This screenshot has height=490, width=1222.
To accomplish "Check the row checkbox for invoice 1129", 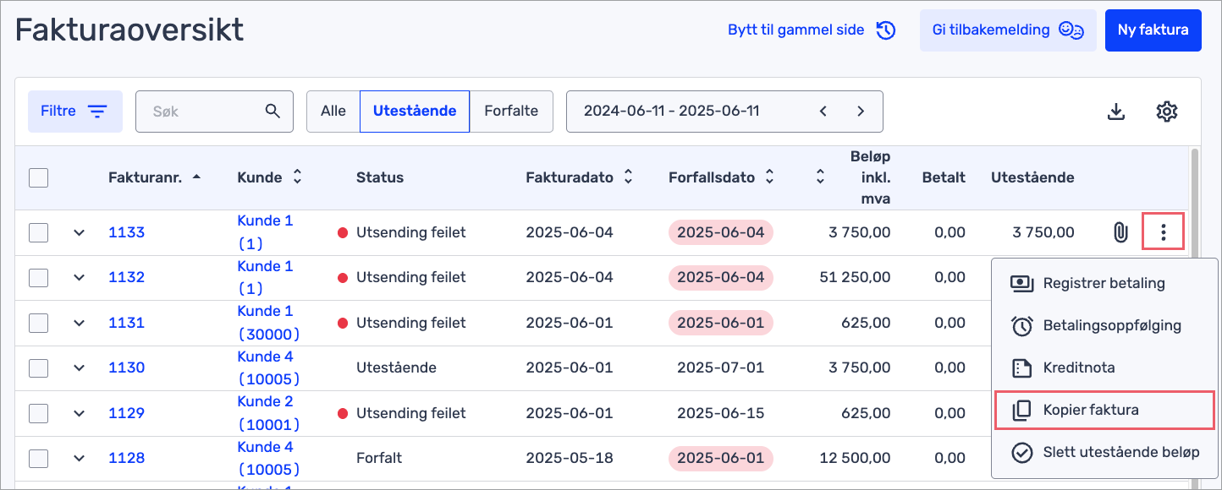I will [x=38, y=412].
